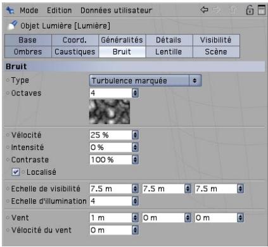Screen dimensions: 268x247
Task: Click animation dot beside Type label
Action: point(8,80)
